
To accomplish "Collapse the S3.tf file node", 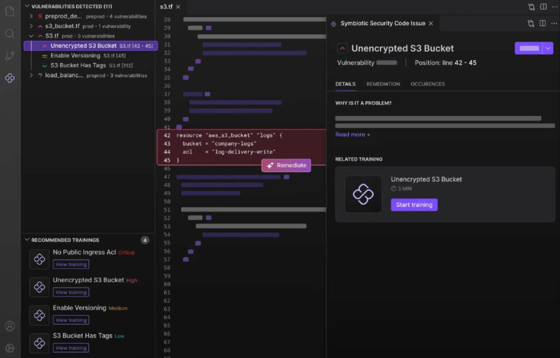I will pos(31,36).
